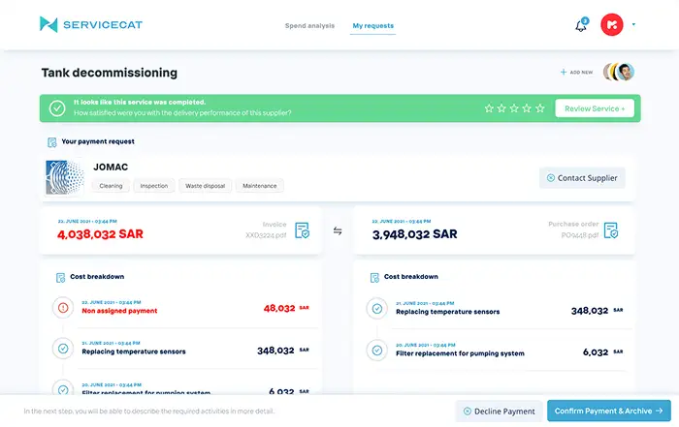Viewport: 679px width, 427px height.
Task: Click Confirm Payment & Archive button
Action: (609, 411)
